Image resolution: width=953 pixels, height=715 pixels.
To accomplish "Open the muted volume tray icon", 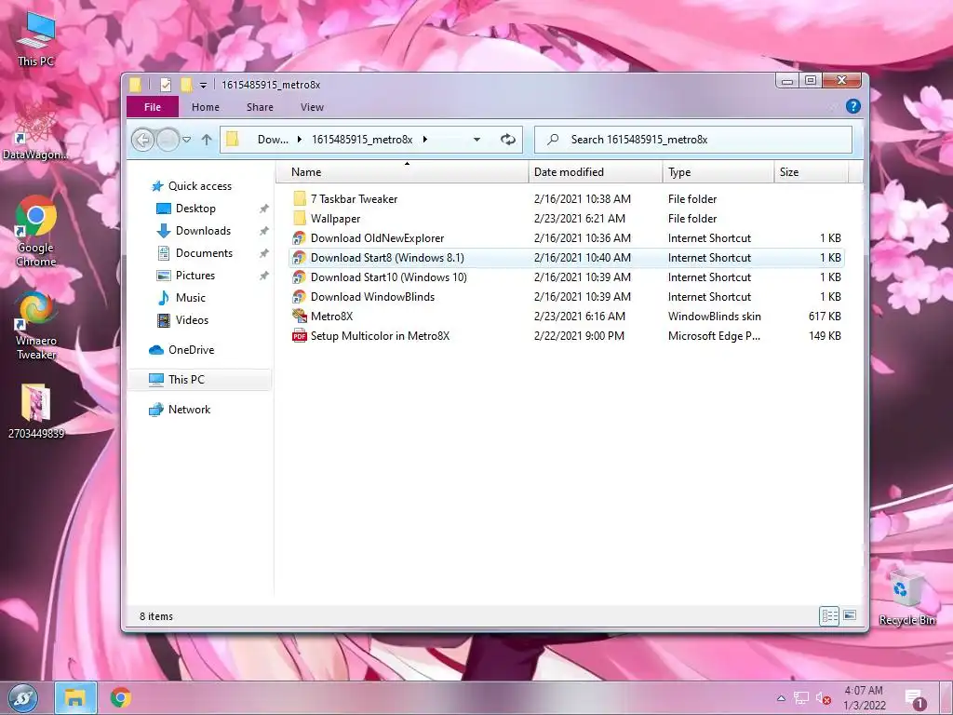I will (823, 698).
